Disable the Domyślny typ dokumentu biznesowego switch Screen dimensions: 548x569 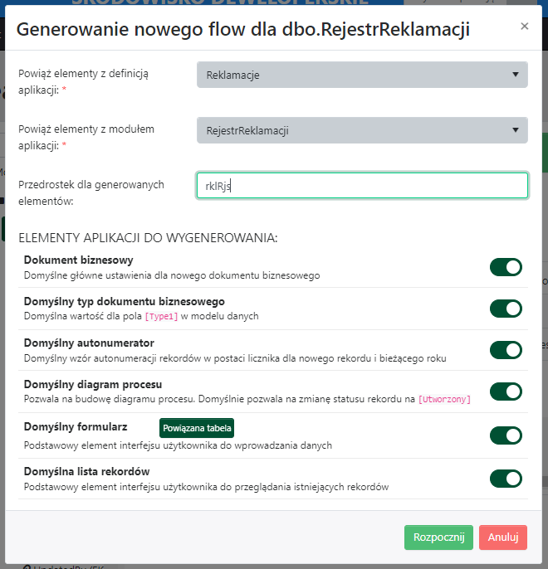[506, 309]
